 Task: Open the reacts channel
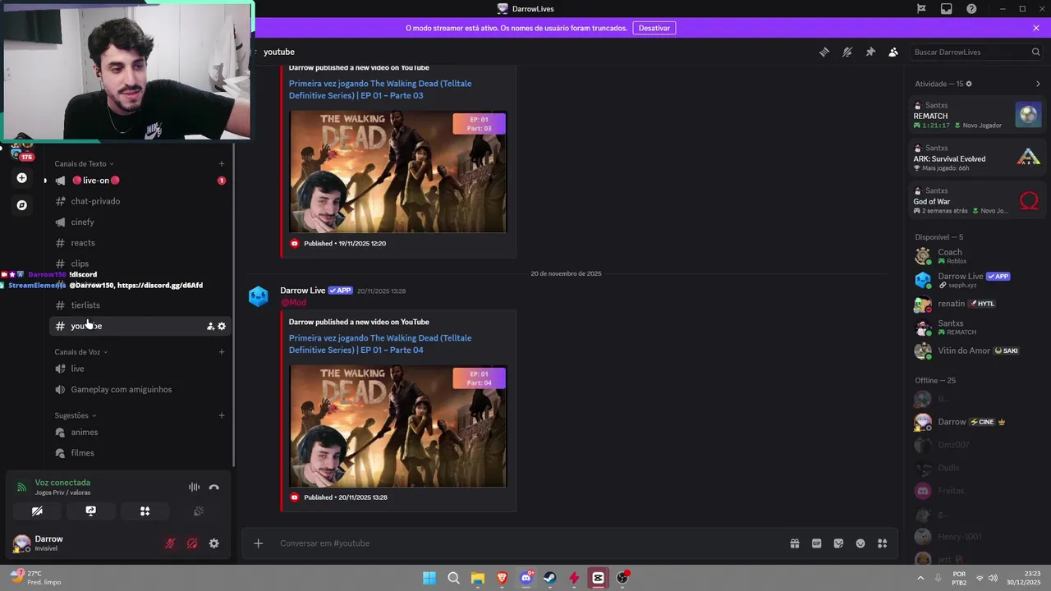(x=140, y=243)
